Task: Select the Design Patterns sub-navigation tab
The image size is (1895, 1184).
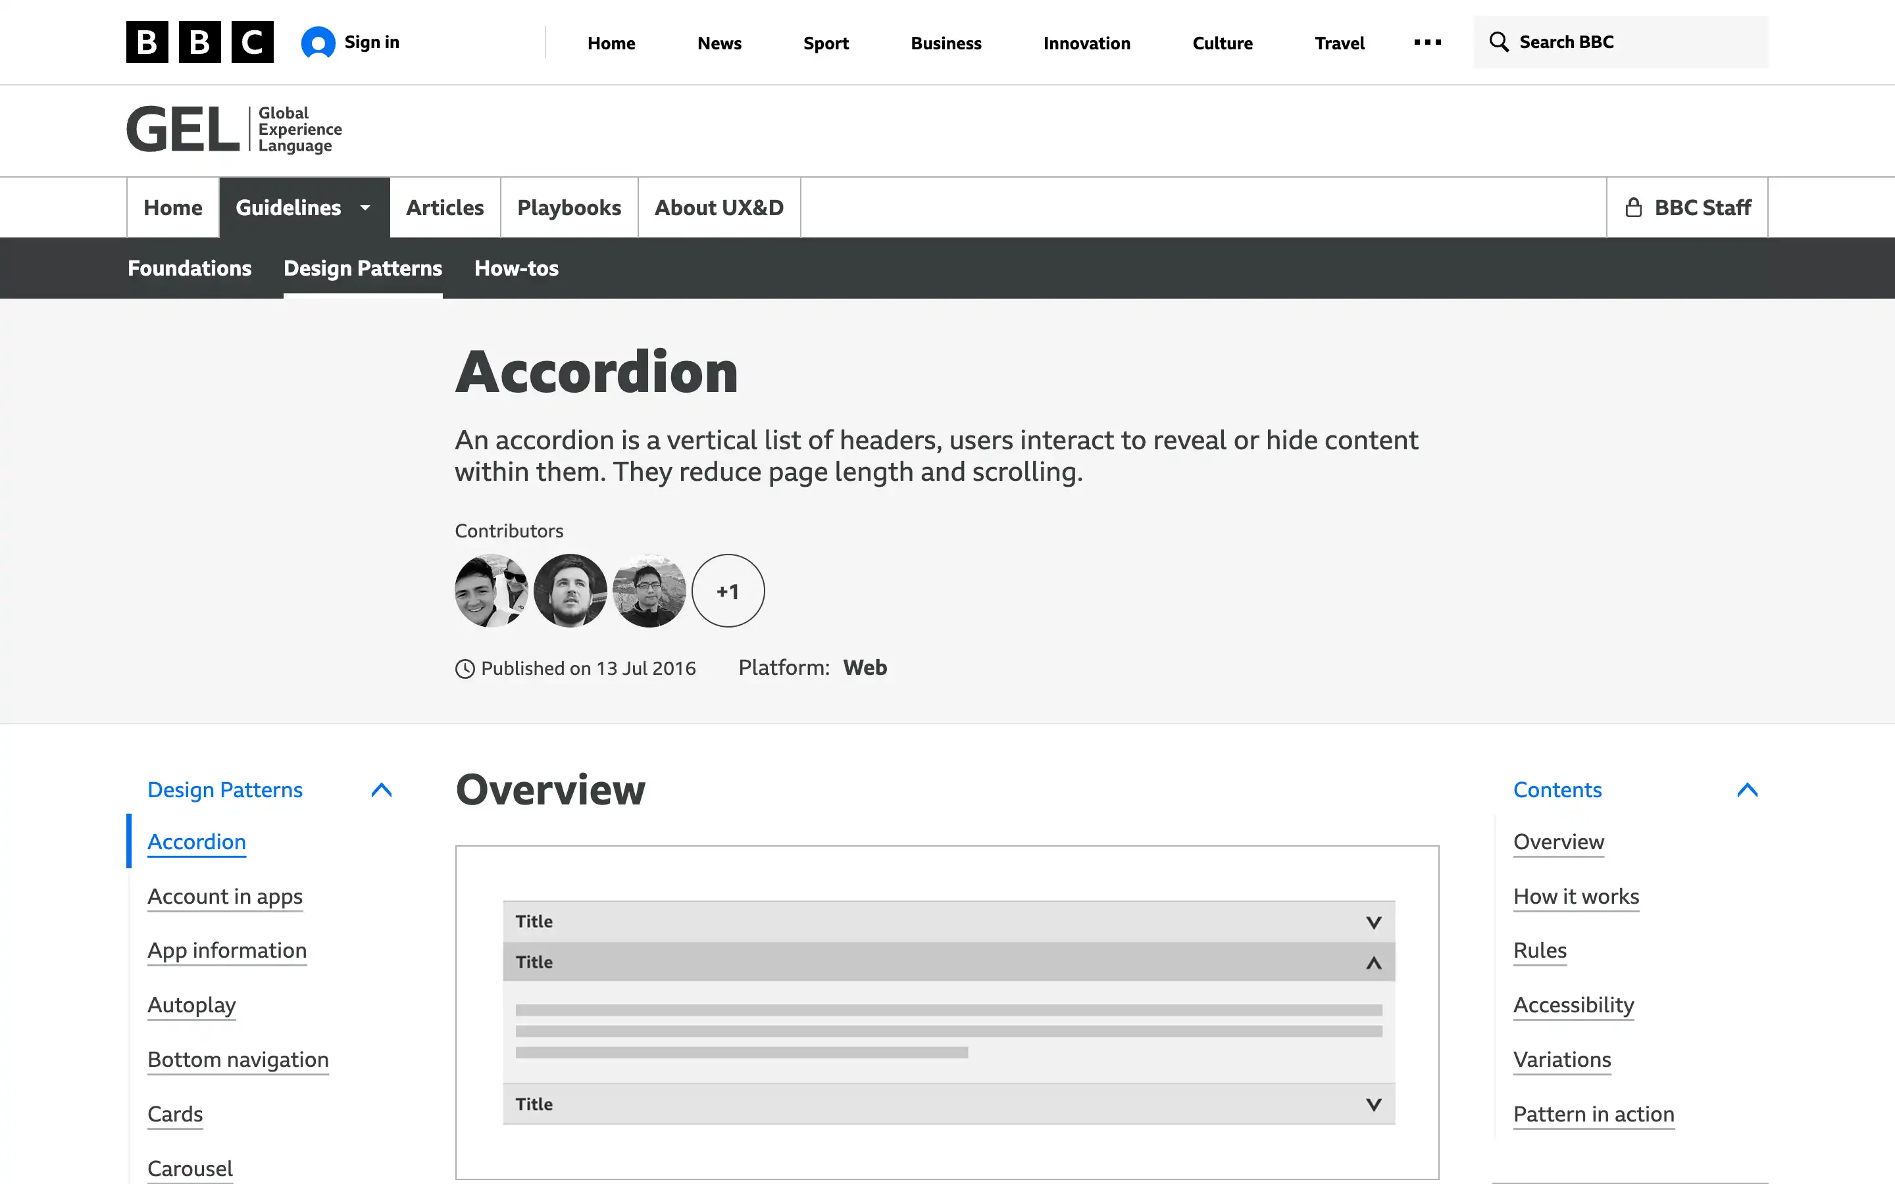Action: coord(363,268)
